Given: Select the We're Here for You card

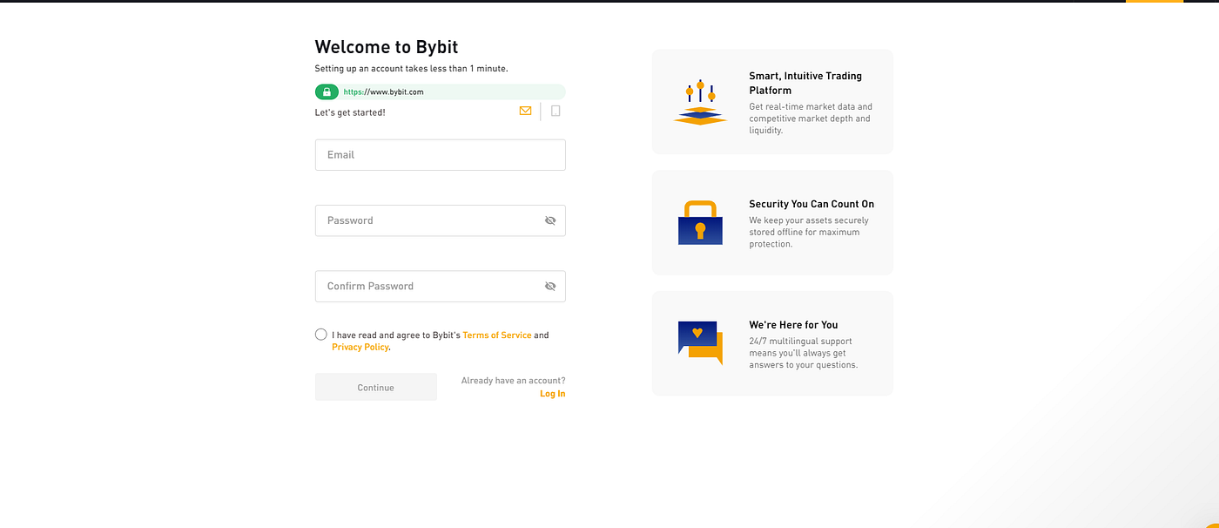Looking at the screenshot, I should point(772,343).
